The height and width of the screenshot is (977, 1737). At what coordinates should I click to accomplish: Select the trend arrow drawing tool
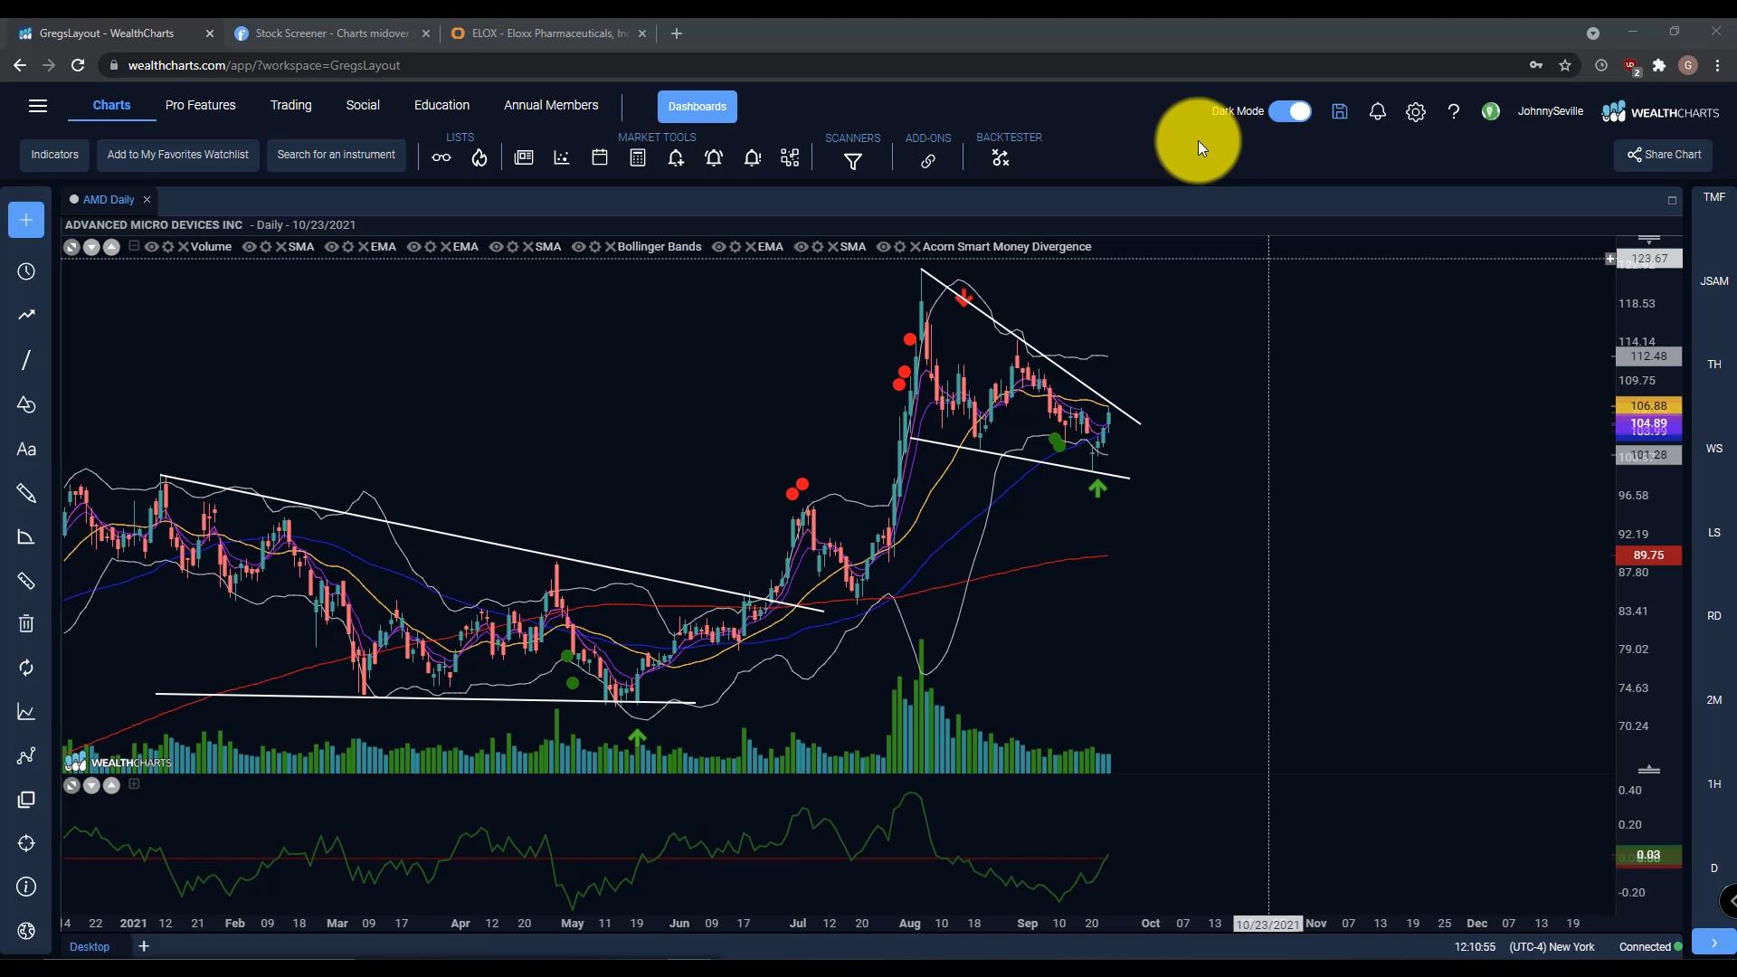pos(26,315)
